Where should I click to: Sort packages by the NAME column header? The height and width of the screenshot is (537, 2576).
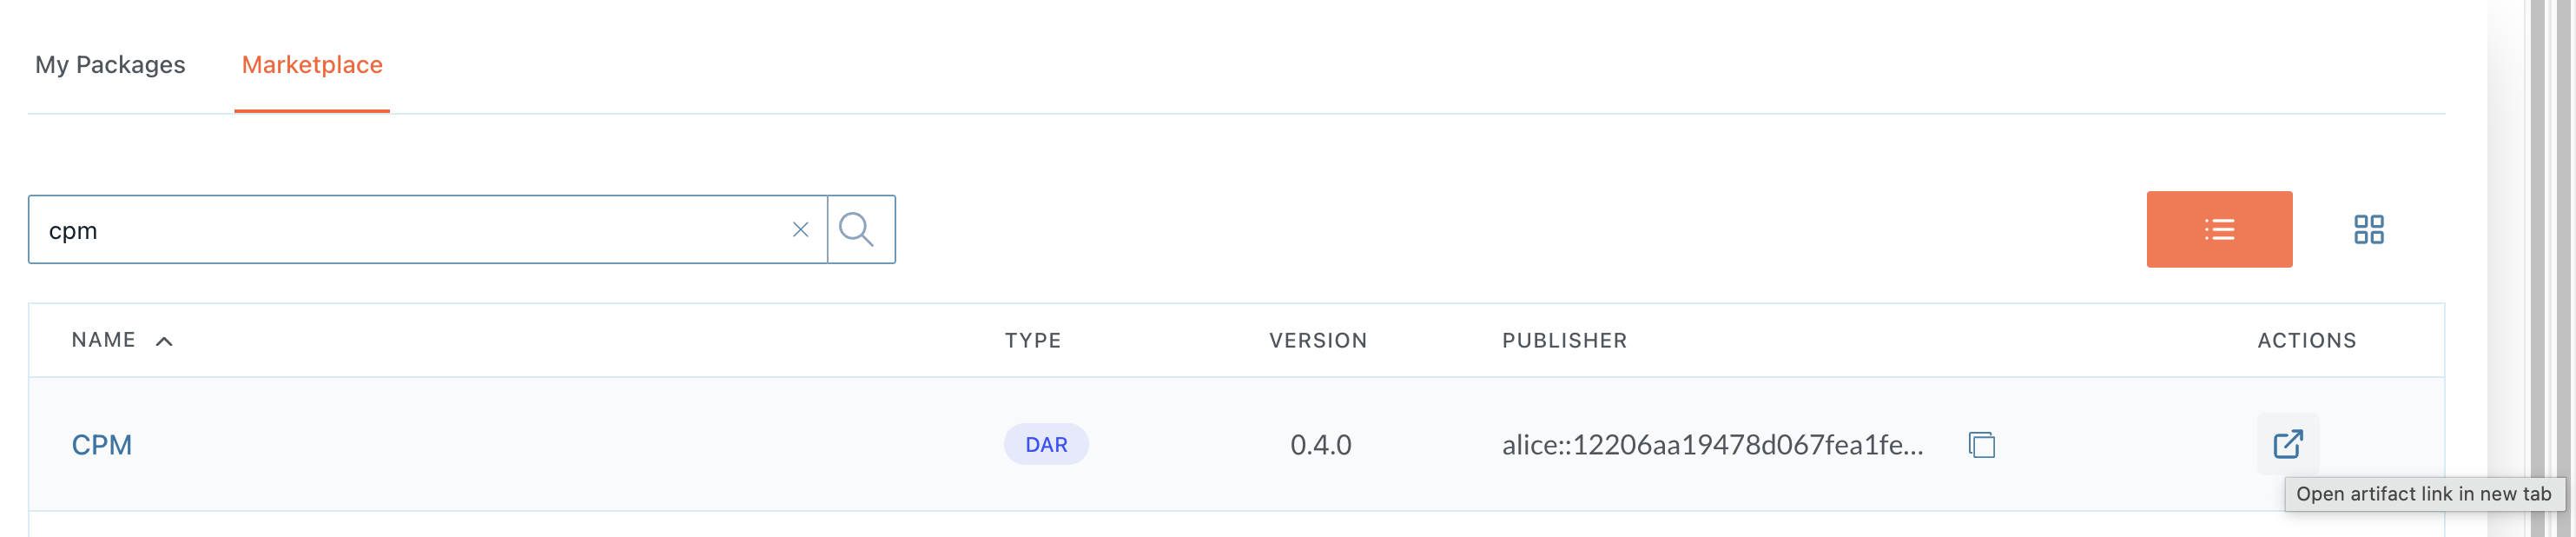[x=103, y=340]
